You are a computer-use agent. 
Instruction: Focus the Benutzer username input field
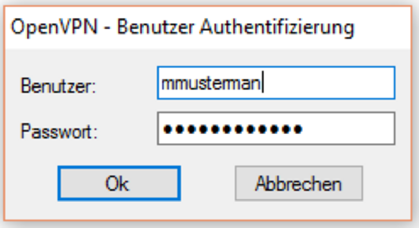[x=276, y=83]
